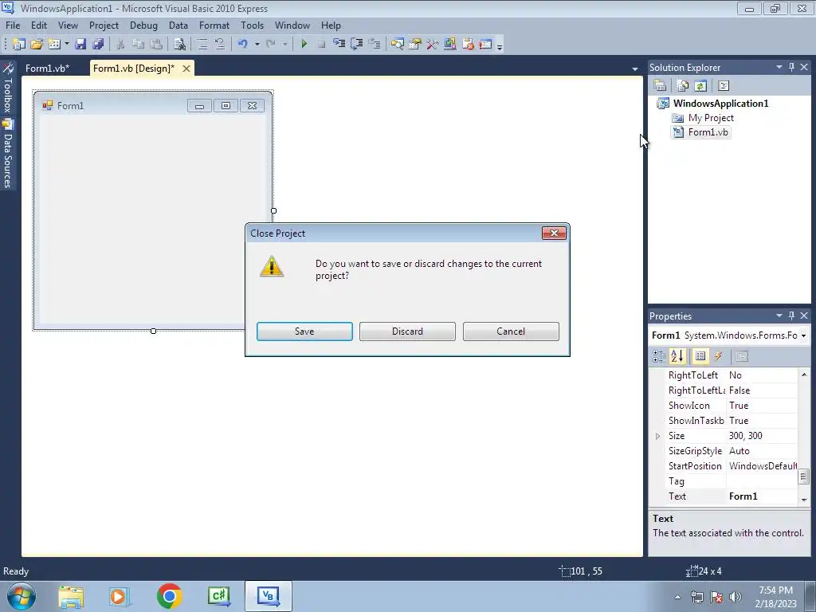Open the Edit menu
The height and width of the screenshot is (612, 816).
(39, 25)
